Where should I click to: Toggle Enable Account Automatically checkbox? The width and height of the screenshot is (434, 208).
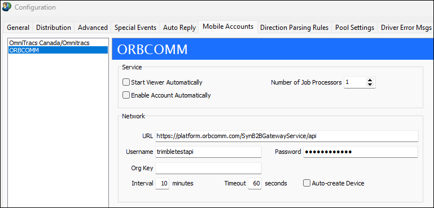[x=126, y=95]
